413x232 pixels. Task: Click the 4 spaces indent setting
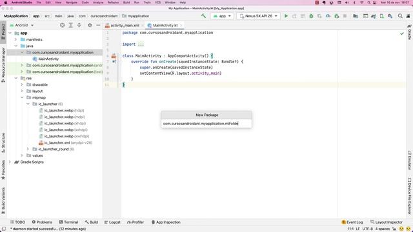tap(383, 229)
